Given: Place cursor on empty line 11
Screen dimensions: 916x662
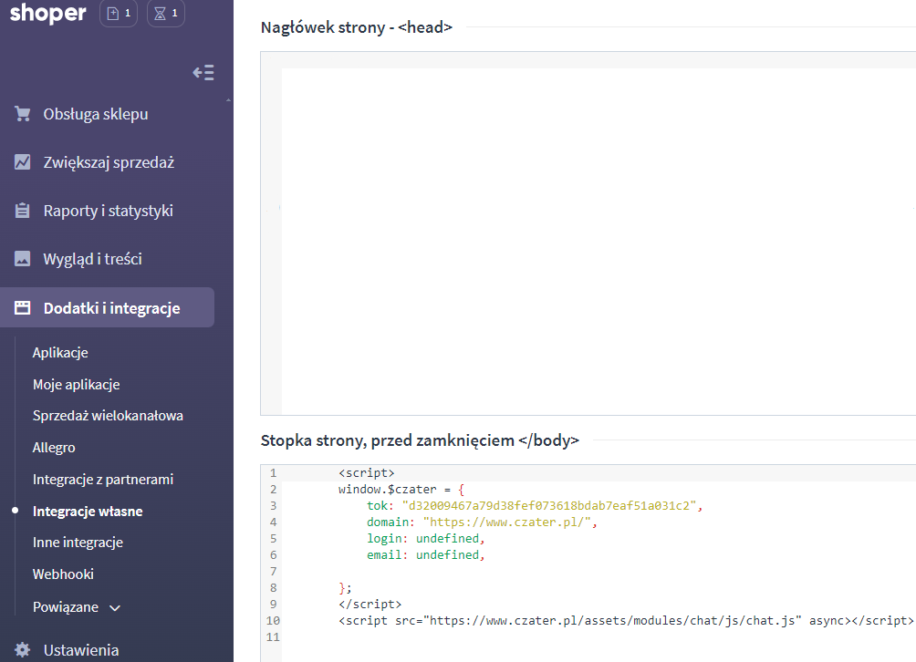Looking at the screenshot, I should point(599,636).
